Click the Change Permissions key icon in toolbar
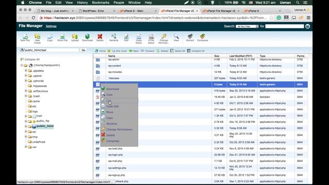 pos(163,39)
